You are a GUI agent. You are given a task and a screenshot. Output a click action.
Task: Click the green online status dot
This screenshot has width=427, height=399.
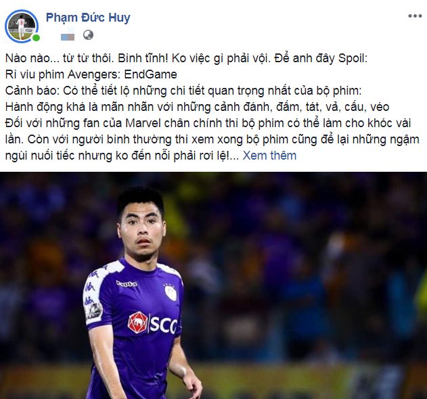(x=37, y=38)
